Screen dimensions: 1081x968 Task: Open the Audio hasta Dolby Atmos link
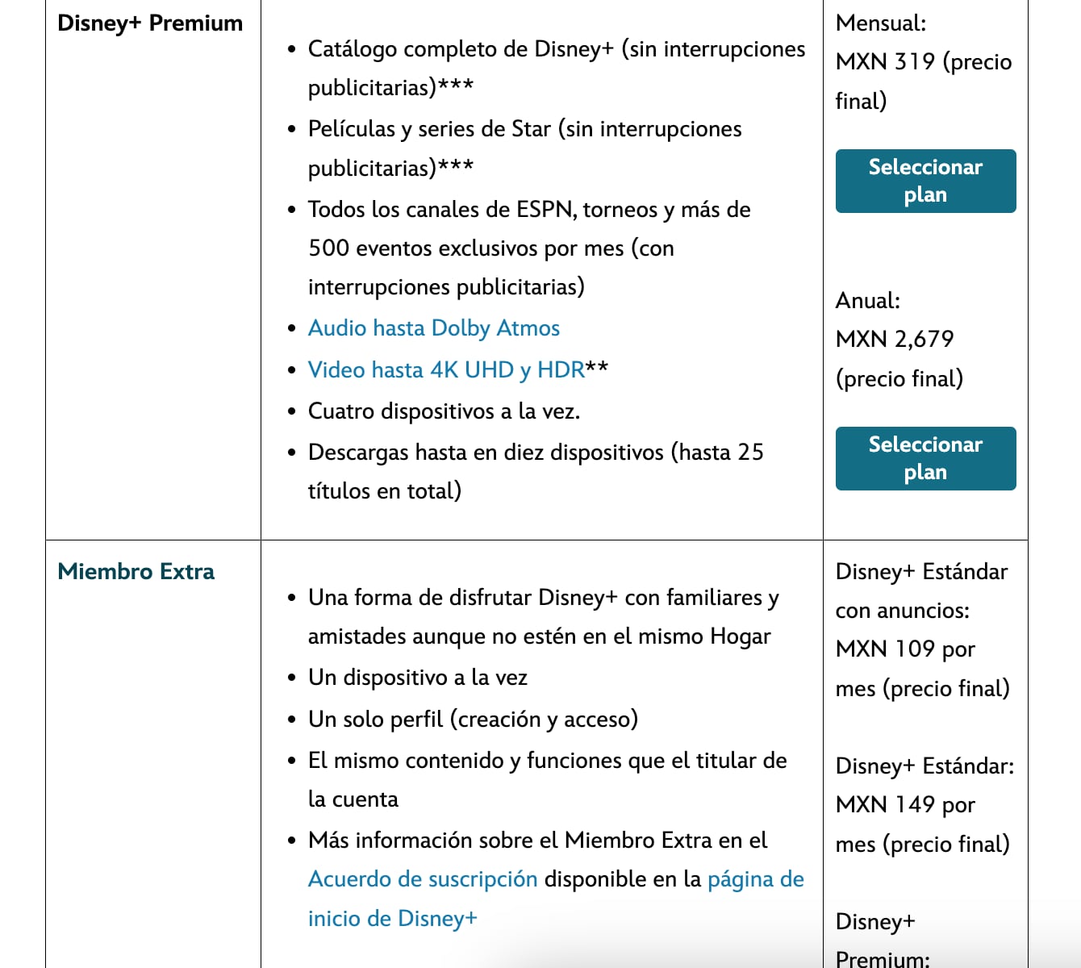coord(434,328)
